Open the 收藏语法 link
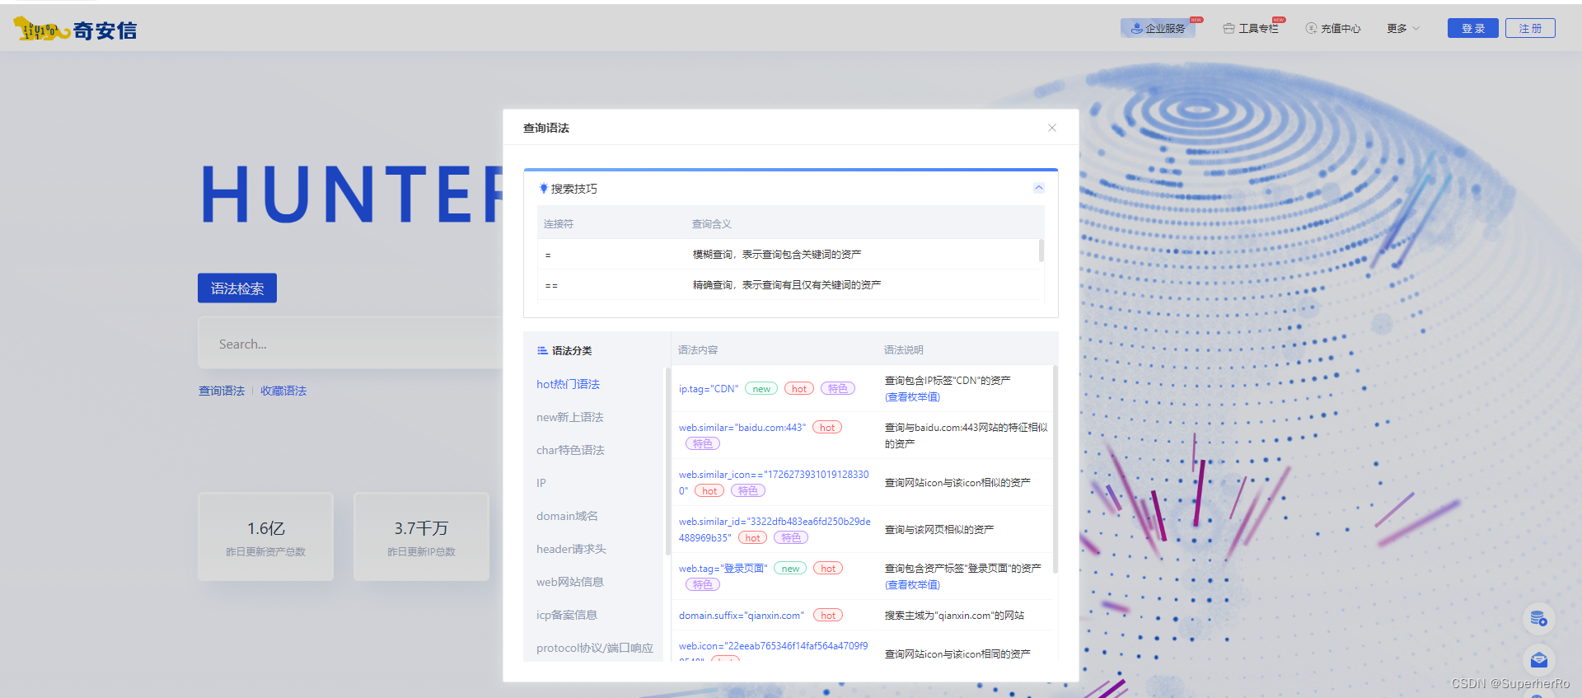The image size is (1582, 698). point(283,391)
